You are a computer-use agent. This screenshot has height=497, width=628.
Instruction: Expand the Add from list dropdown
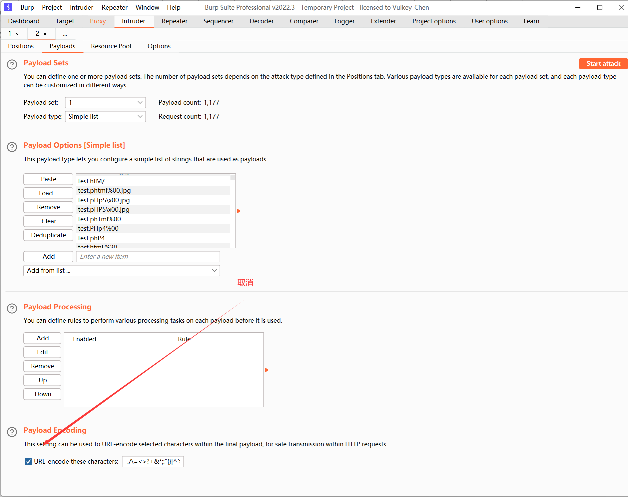coord(122,271)
